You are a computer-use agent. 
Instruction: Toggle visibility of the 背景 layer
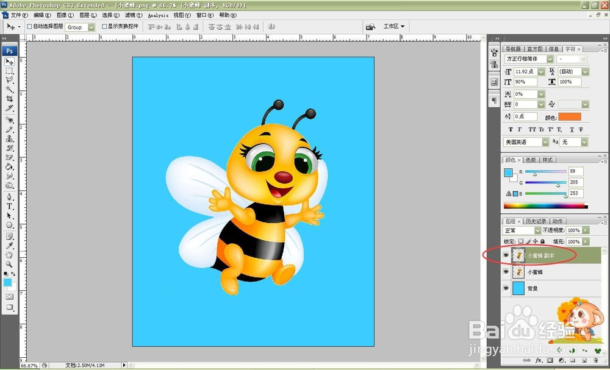coord(506,288)
